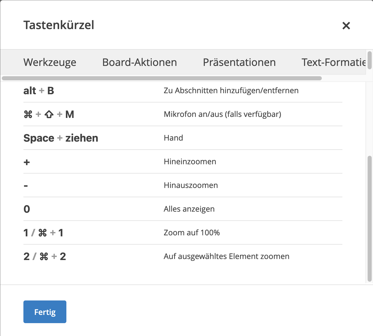Open the Text-Formatierung tab

(x=333, y=62)
